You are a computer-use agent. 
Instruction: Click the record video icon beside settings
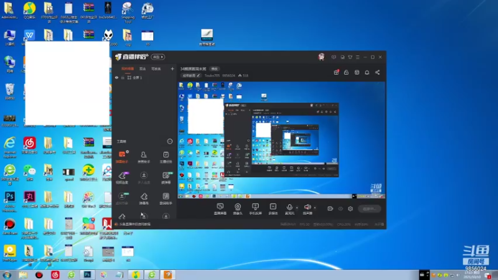(331, 208)
